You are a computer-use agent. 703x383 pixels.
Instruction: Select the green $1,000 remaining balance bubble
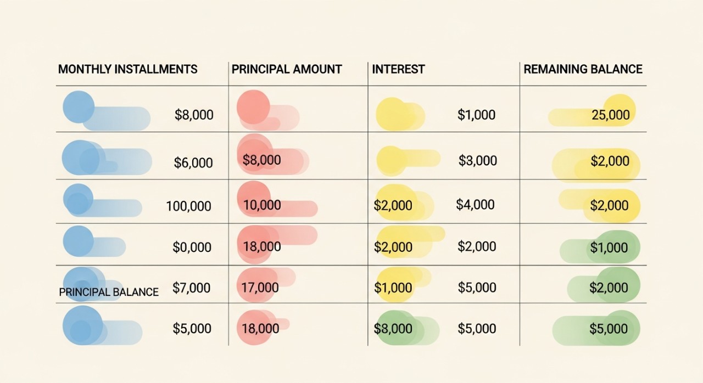(609, 247)
